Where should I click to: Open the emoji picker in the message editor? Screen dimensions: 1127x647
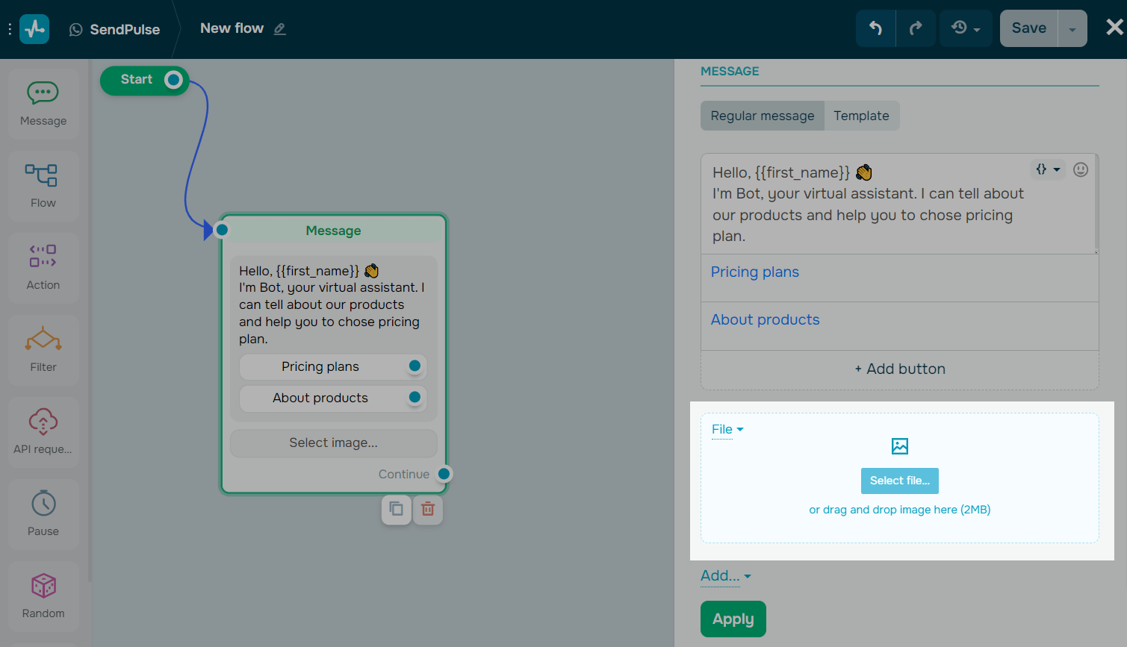1081,169
